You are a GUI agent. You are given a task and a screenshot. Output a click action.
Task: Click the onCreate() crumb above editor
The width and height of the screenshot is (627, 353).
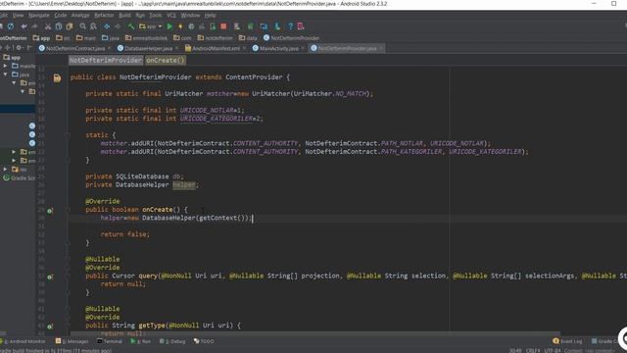[x=166, y=61]
